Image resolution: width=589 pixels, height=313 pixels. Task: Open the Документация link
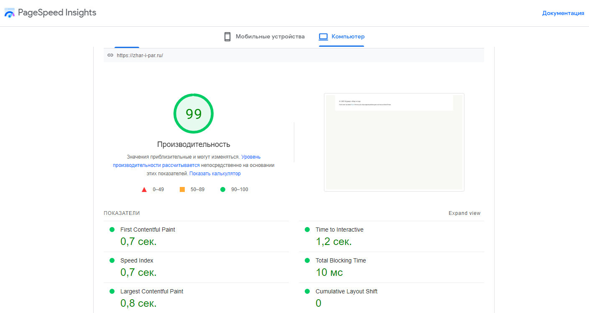coord(563,13)
